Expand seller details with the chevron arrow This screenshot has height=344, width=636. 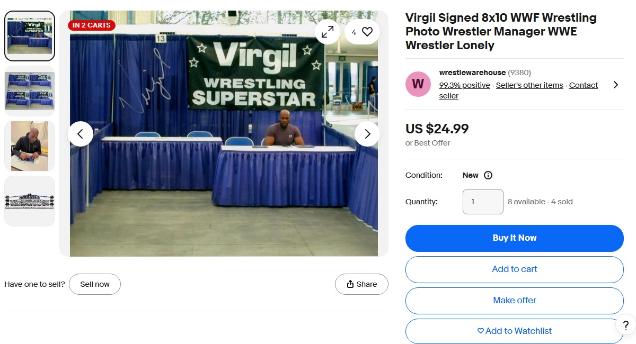tap(615, 85)
